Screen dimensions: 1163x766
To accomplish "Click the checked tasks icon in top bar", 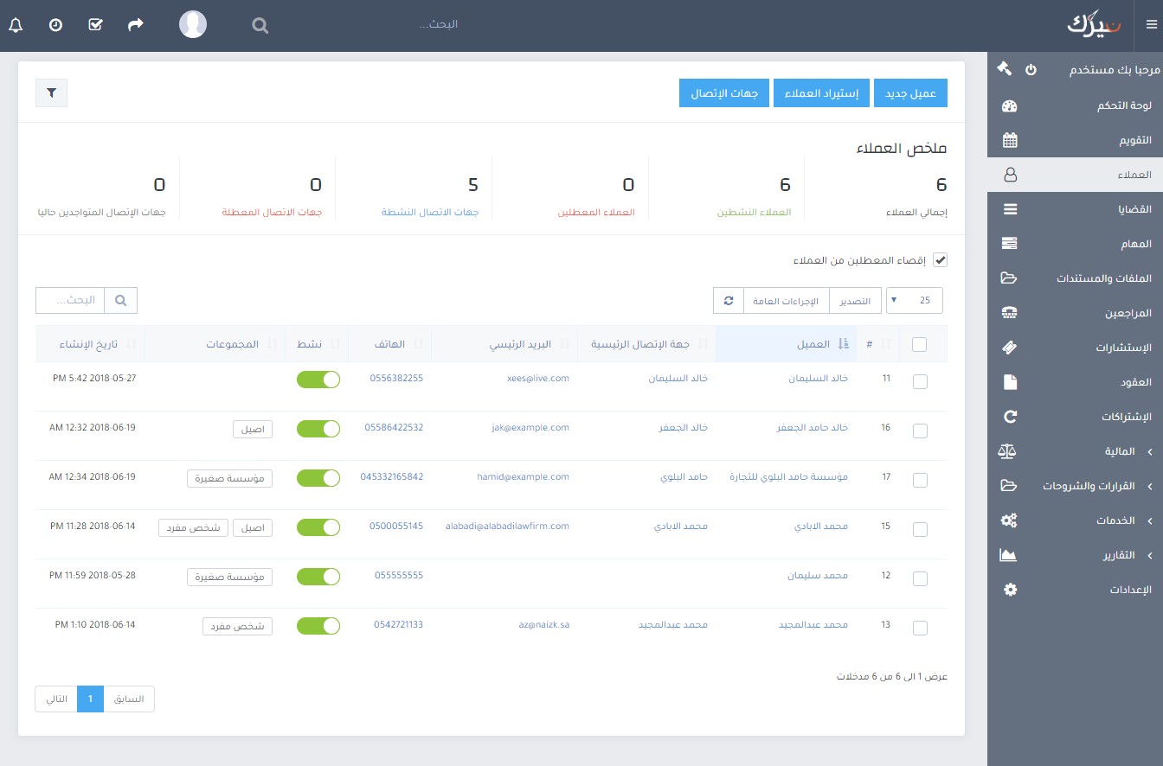I will click(96, 25).
